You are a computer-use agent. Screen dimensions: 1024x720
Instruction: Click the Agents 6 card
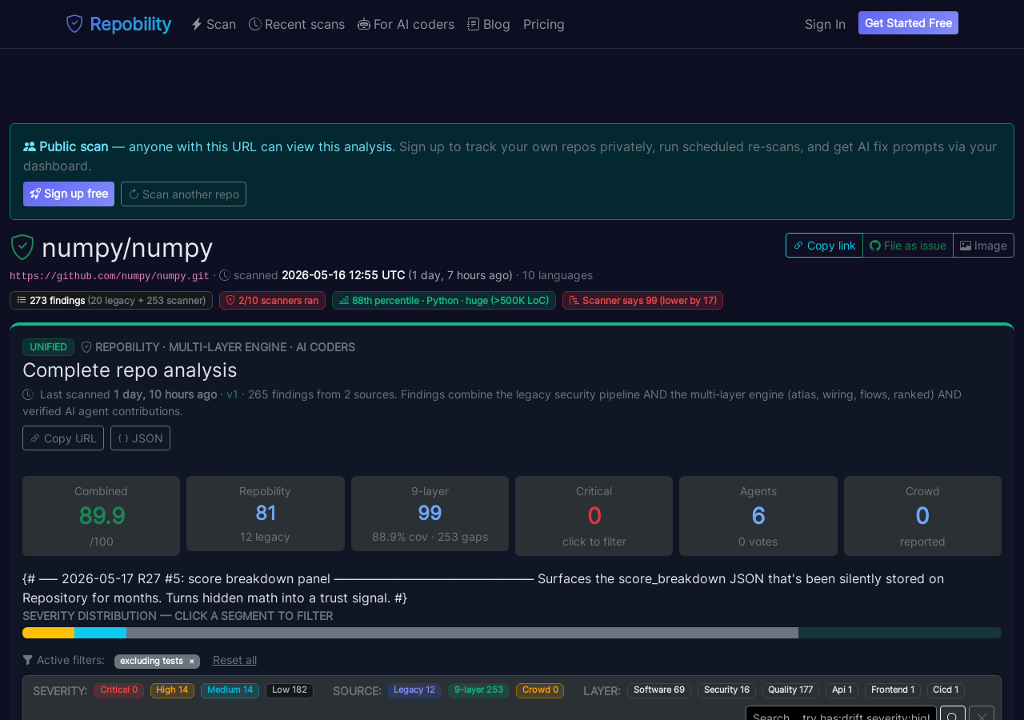(758, 516)
